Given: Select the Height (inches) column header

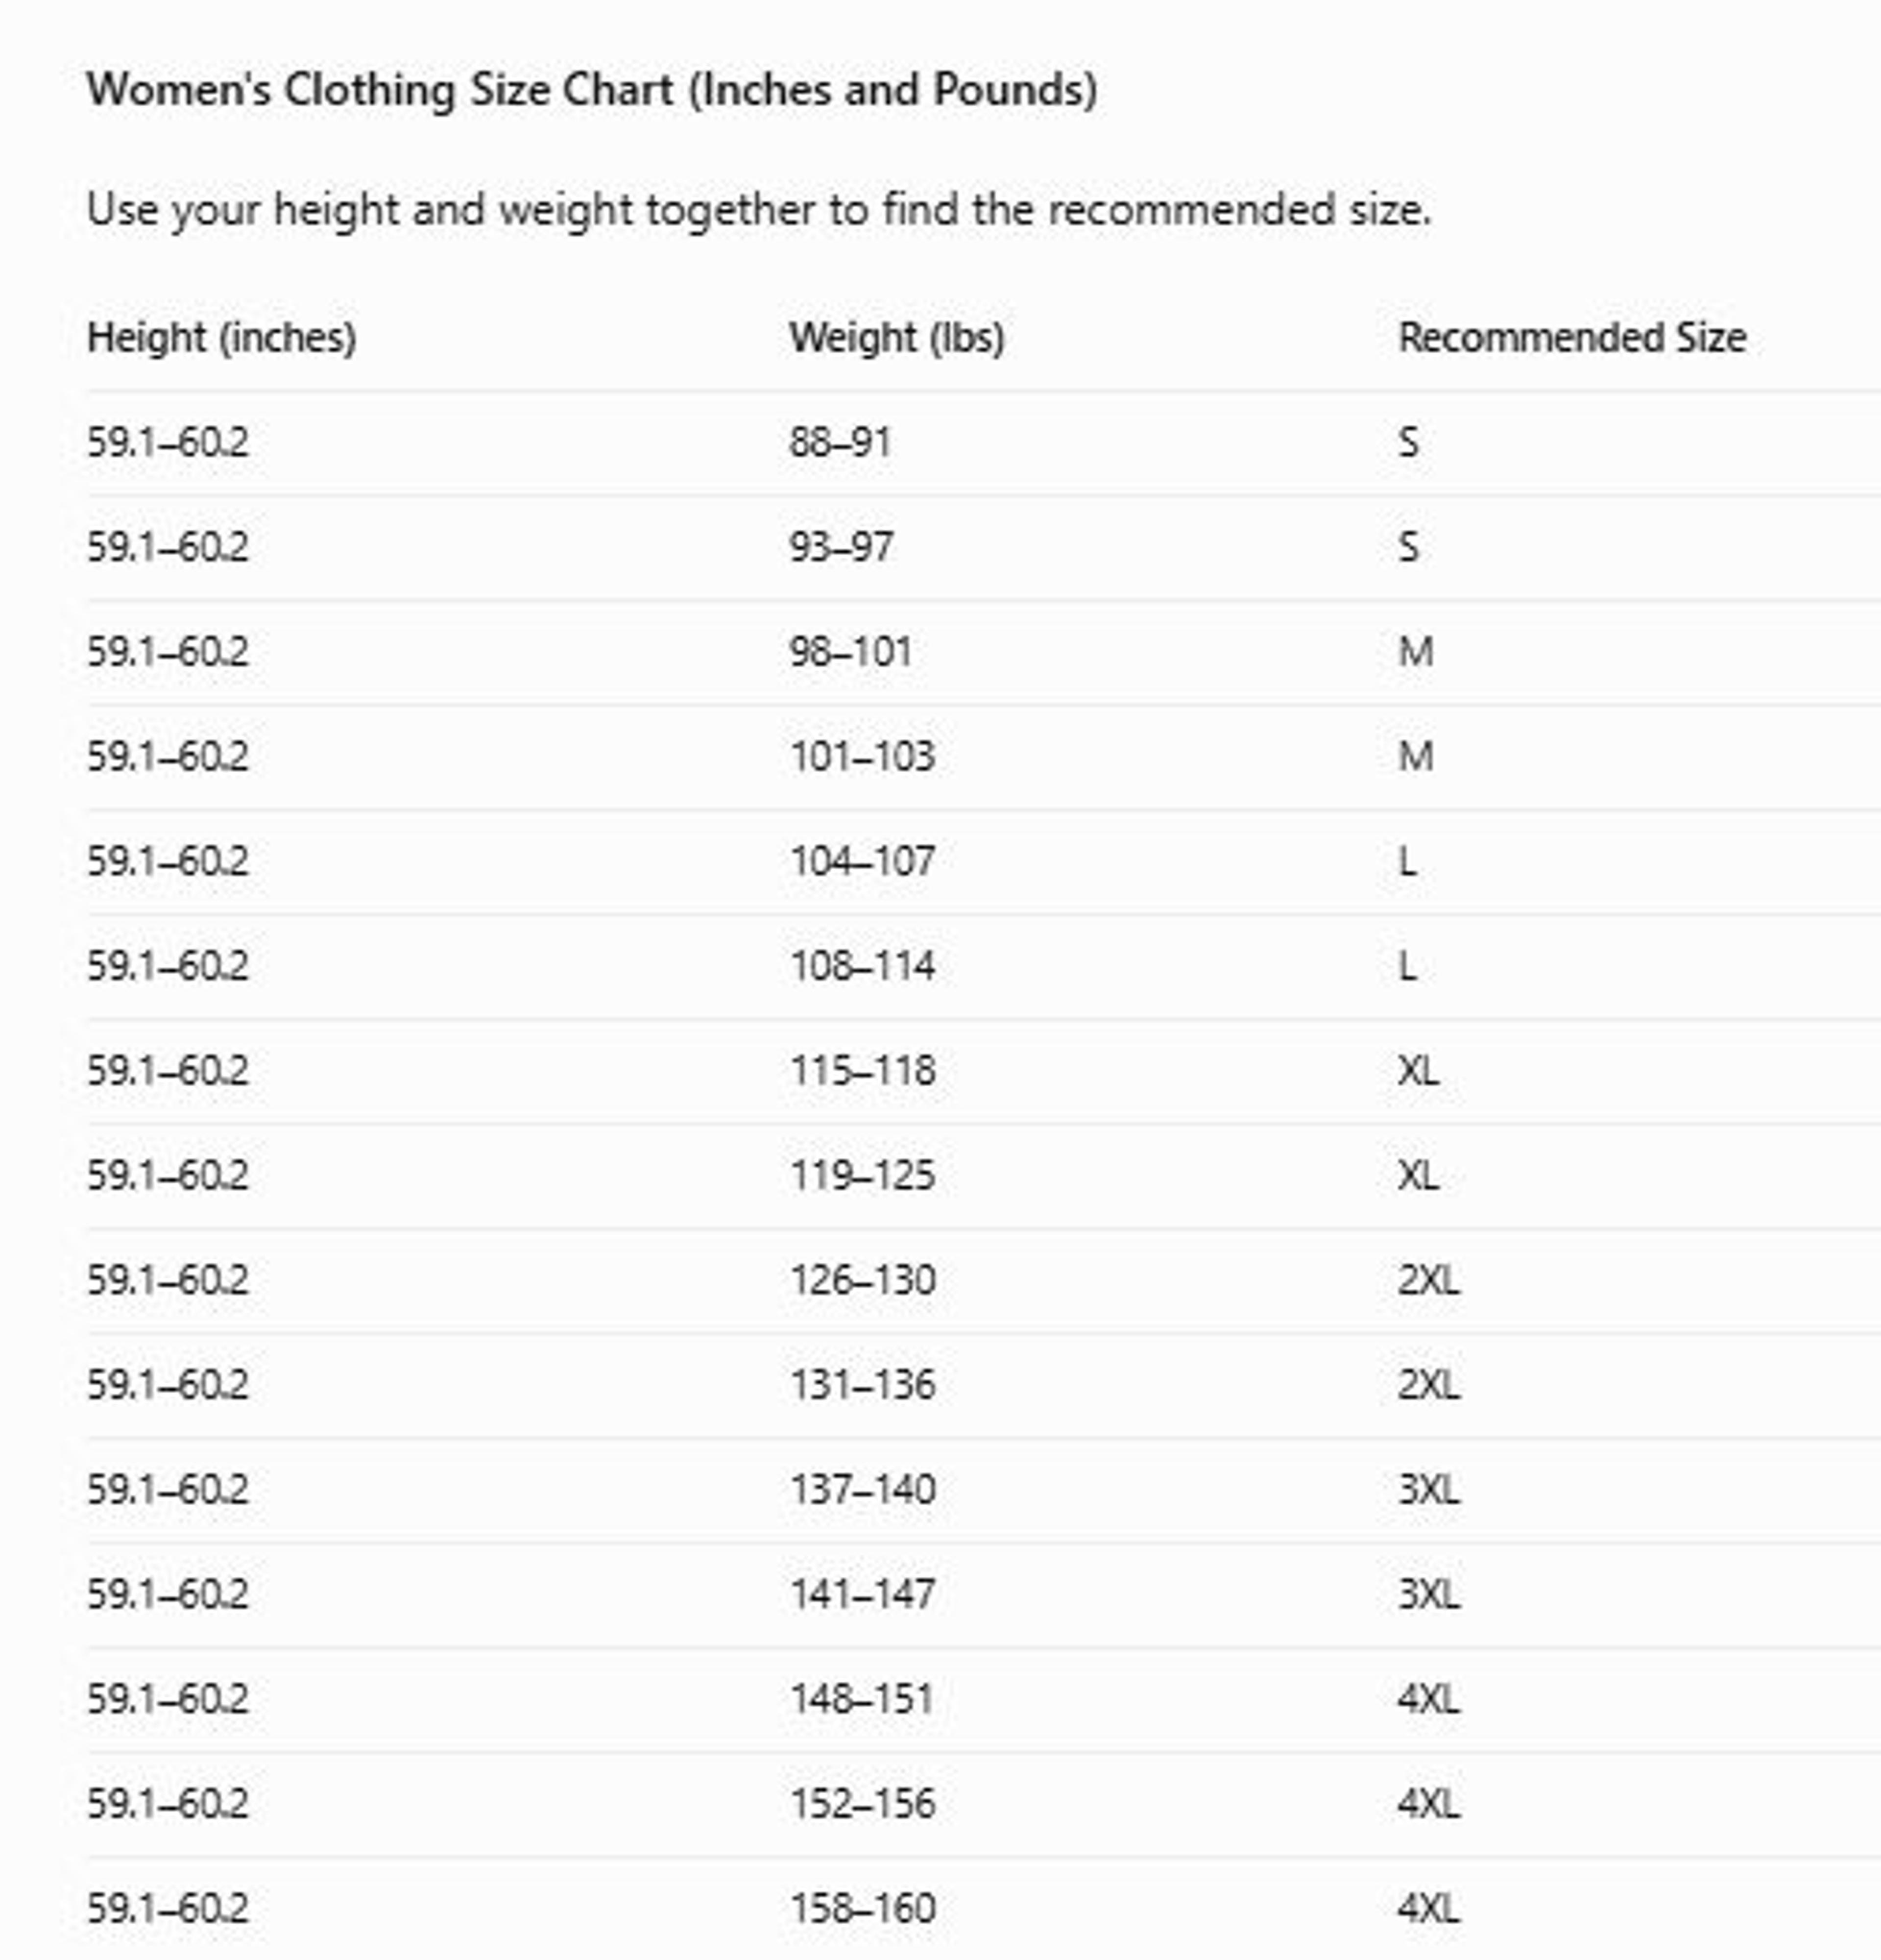Looking at the screenshot, I should tap(221, 338).
